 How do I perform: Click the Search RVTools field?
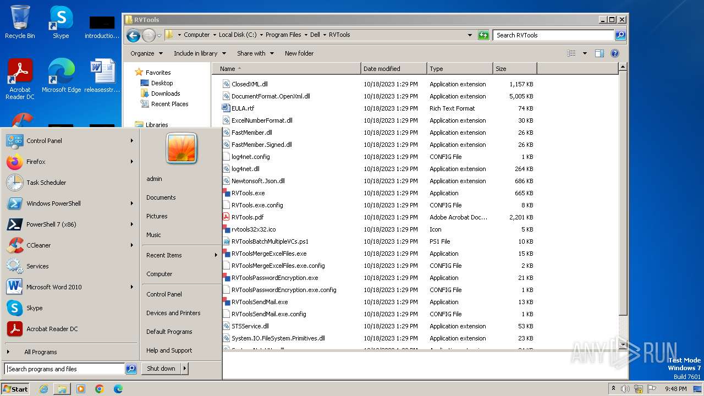click(553, 35)
